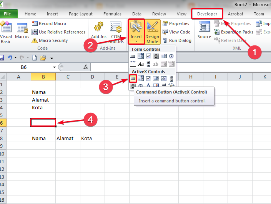Select ActiveX Text Box icon
Image resolution: width=271 pixels, height=204 pixels.
(x=164, y=79)
